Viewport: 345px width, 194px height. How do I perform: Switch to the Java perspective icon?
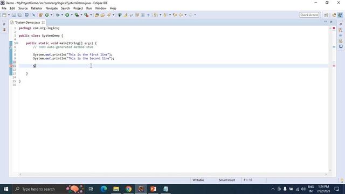point(340,15)
